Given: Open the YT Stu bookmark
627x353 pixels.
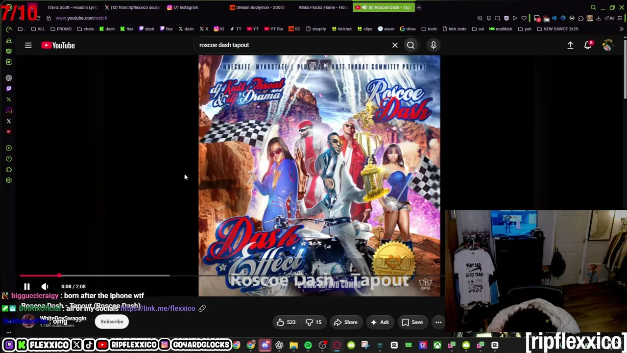Looking at the screenshot, I should [273, 29].
